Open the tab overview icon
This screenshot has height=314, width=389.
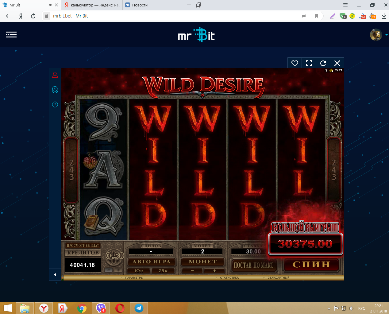click(198, 5)
